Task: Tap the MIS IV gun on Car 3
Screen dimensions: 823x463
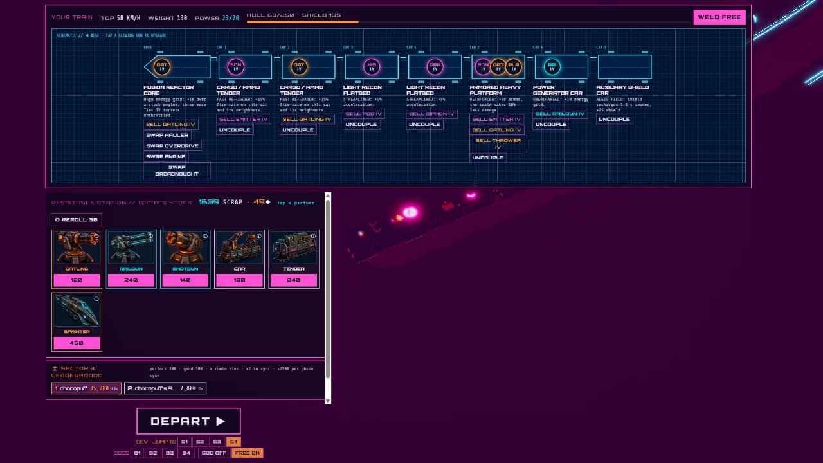Action: pos(372,66)
